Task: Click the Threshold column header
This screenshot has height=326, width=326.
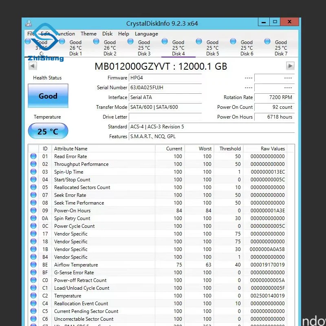Action: (229, 149)
